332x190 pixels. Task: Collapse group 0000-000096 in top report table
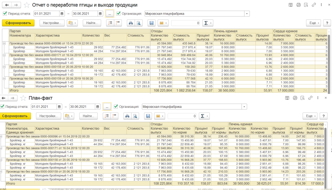(4, 43)
